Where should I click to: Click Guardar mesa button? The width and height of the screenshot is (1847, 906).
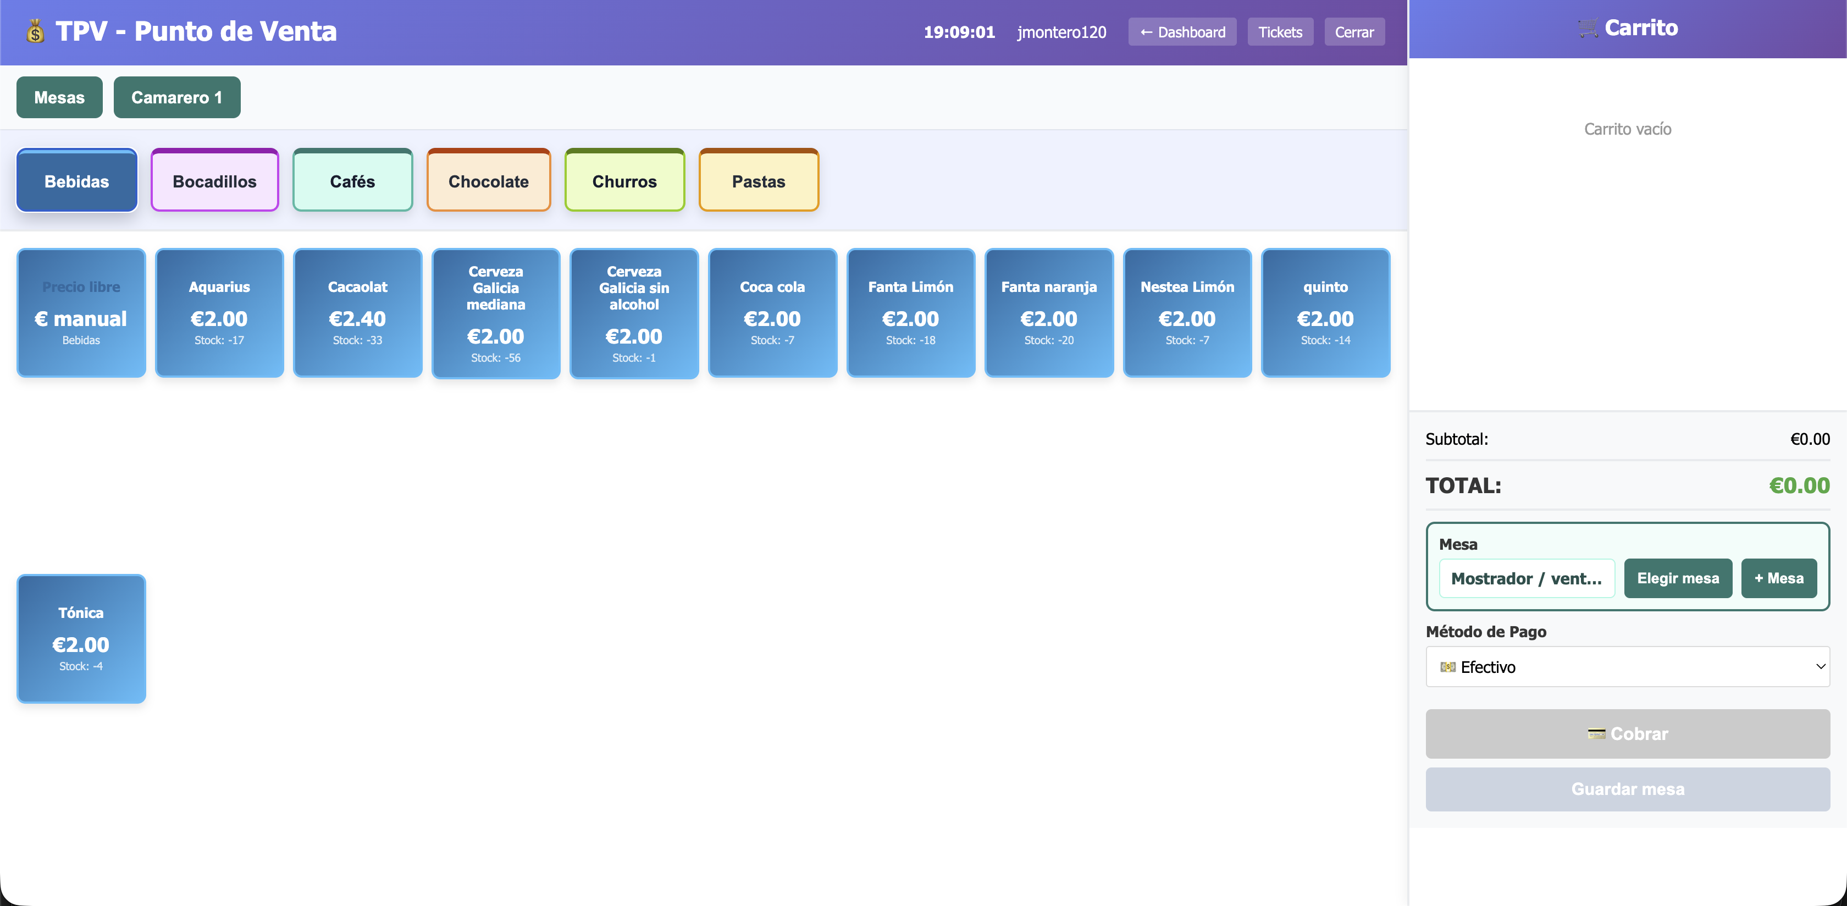(x=1627, y=789)
